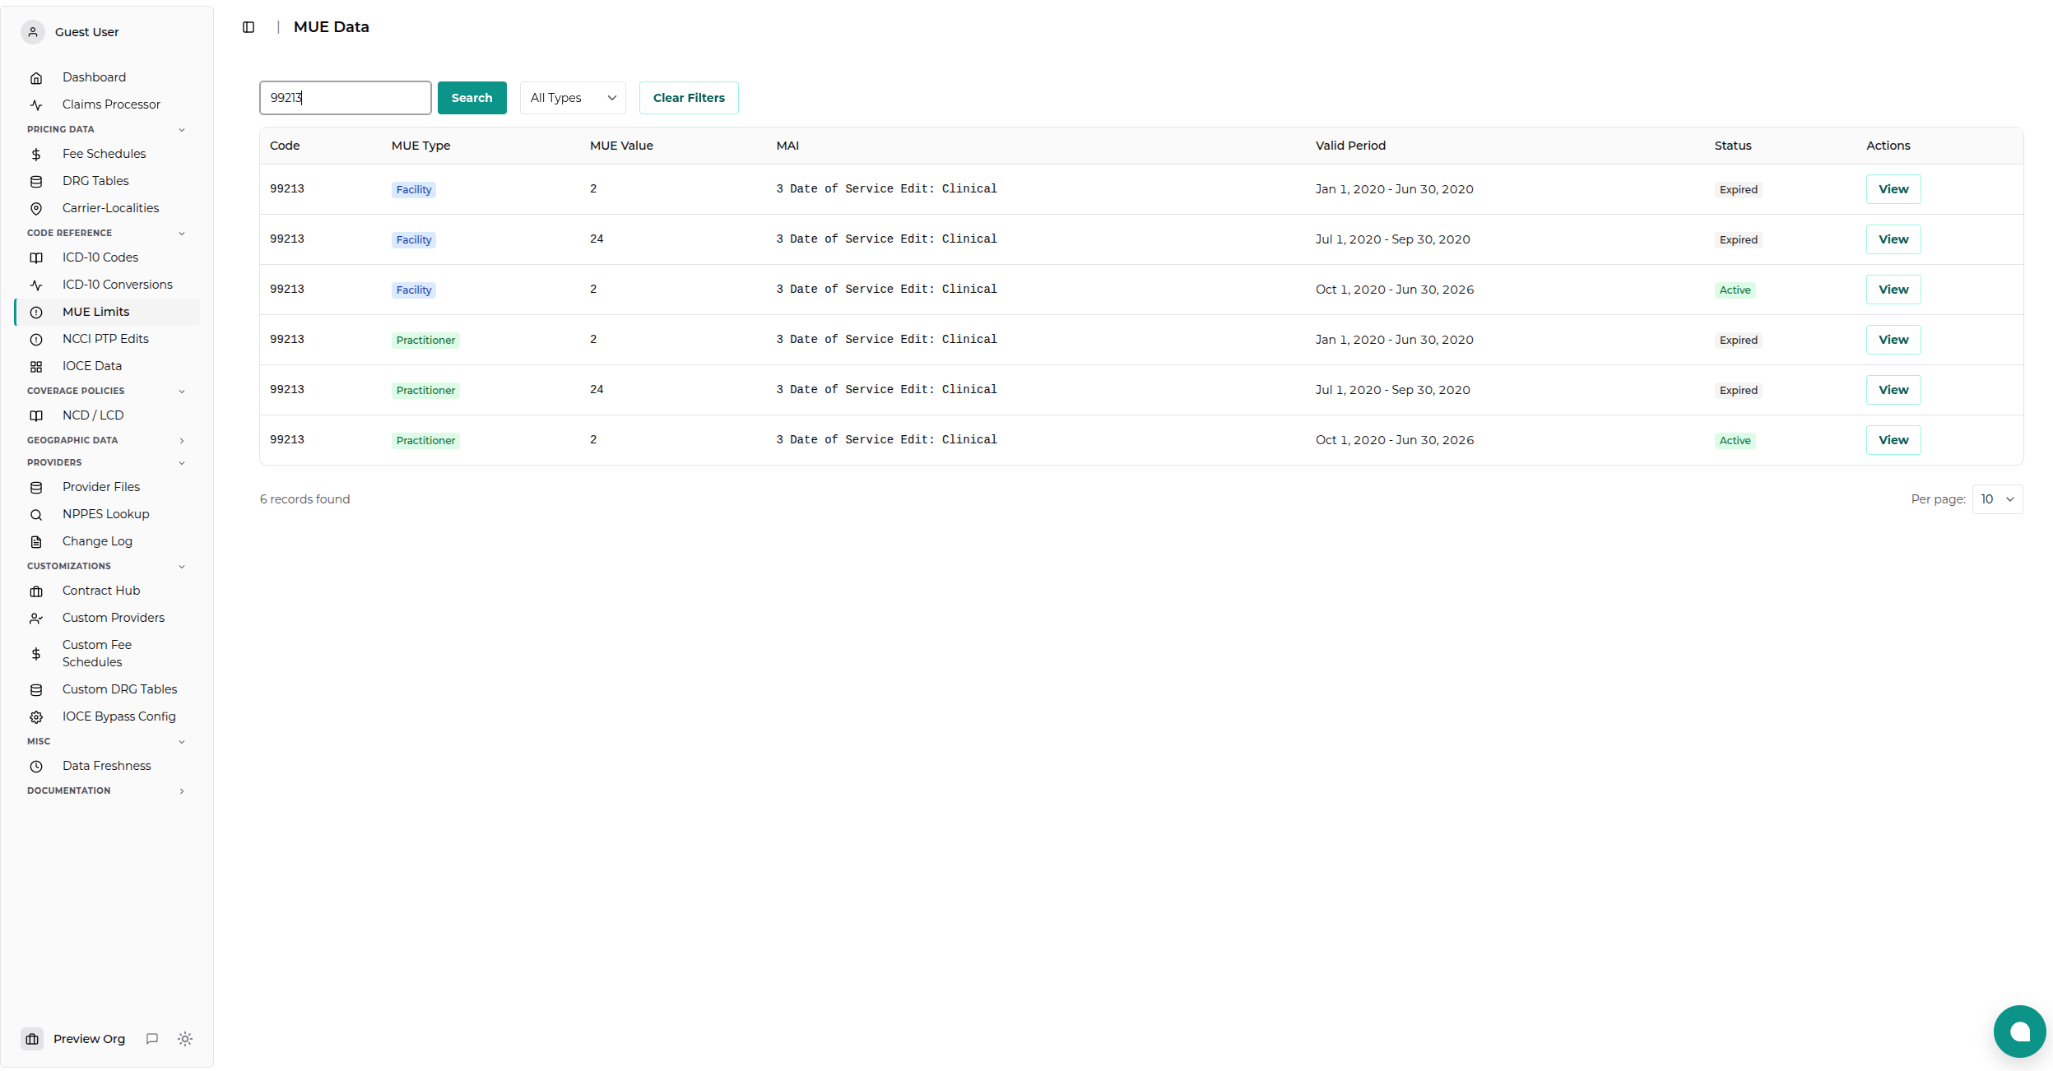This screenshot has width=2053, height=1071.
Task: Click the NPPES Lookup magnifier icon
Action: coord(36,515)
